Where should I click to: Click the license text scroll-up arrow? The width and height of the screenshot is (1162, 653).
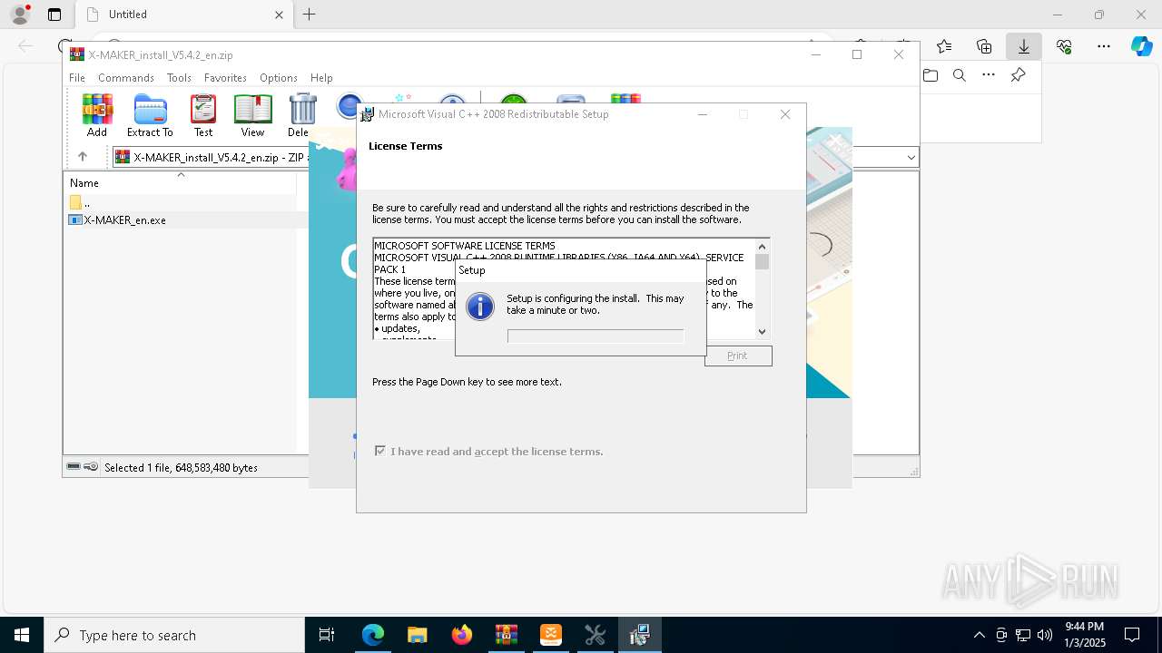763,247
